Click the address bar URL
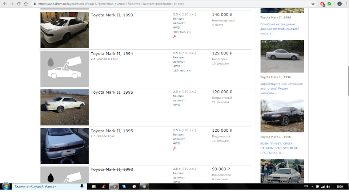This screenshot has width=349, height=193. (x=111, y=4)
